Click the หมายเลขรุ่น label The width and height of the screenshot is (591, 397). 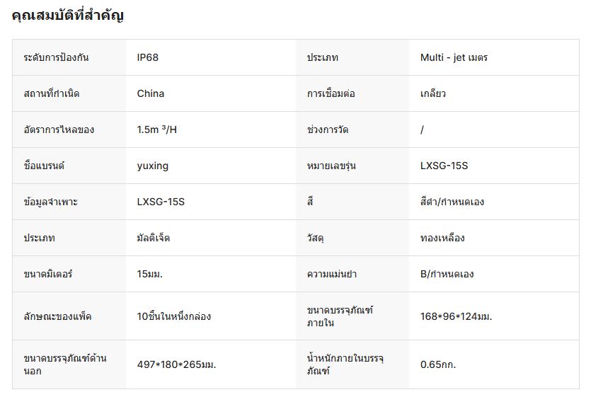331,166
